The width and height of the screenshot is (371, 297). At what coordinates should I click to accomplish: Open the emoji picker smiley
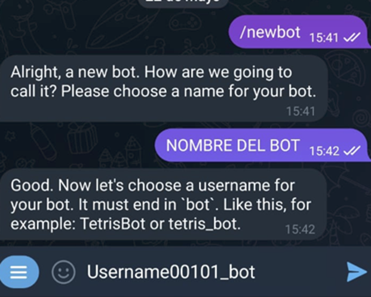(63, 272)
